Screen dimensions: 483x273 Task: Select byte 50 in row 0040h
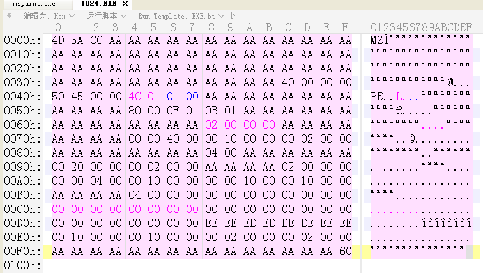click(x=58, y=97)
